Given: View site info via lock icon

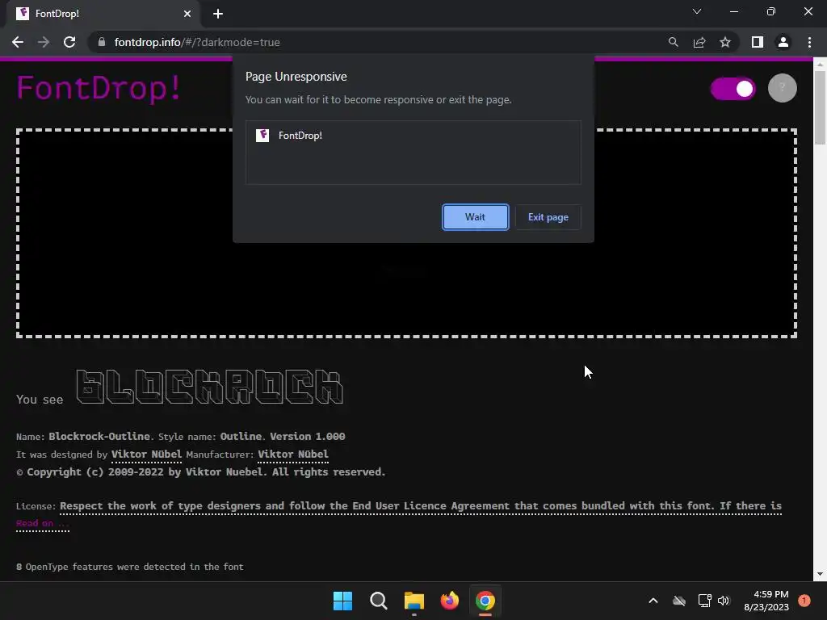Looking at the screenshot, I should pyautogui.click(x=102, y=42).
